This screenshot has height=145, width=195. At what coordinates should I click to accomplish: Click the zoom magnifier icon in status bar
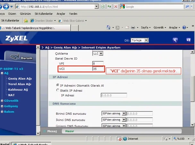(x=175, y=139)
